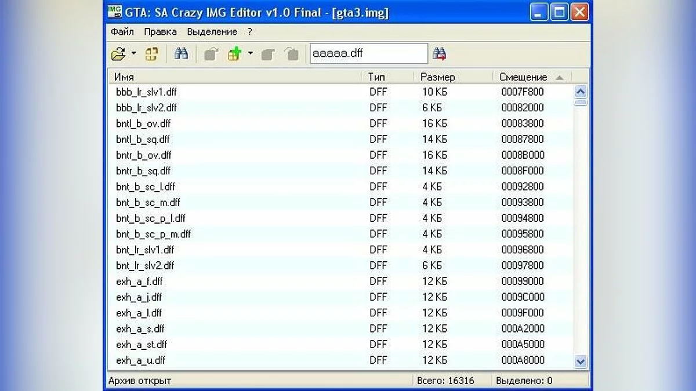Viewport: 696px width, 391px height.
Task: Click the Всего: 16316 status bar entry
Action: tap(445, 381)
